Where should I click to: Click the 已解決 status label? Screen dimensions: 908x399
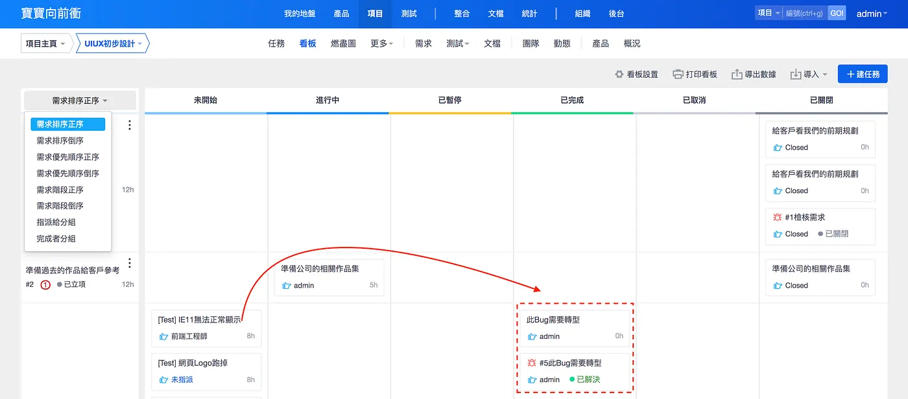click(585, 380)
